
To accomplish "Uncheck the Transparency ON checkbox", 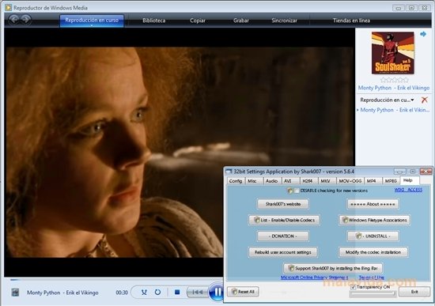I will tap(354, 287).
